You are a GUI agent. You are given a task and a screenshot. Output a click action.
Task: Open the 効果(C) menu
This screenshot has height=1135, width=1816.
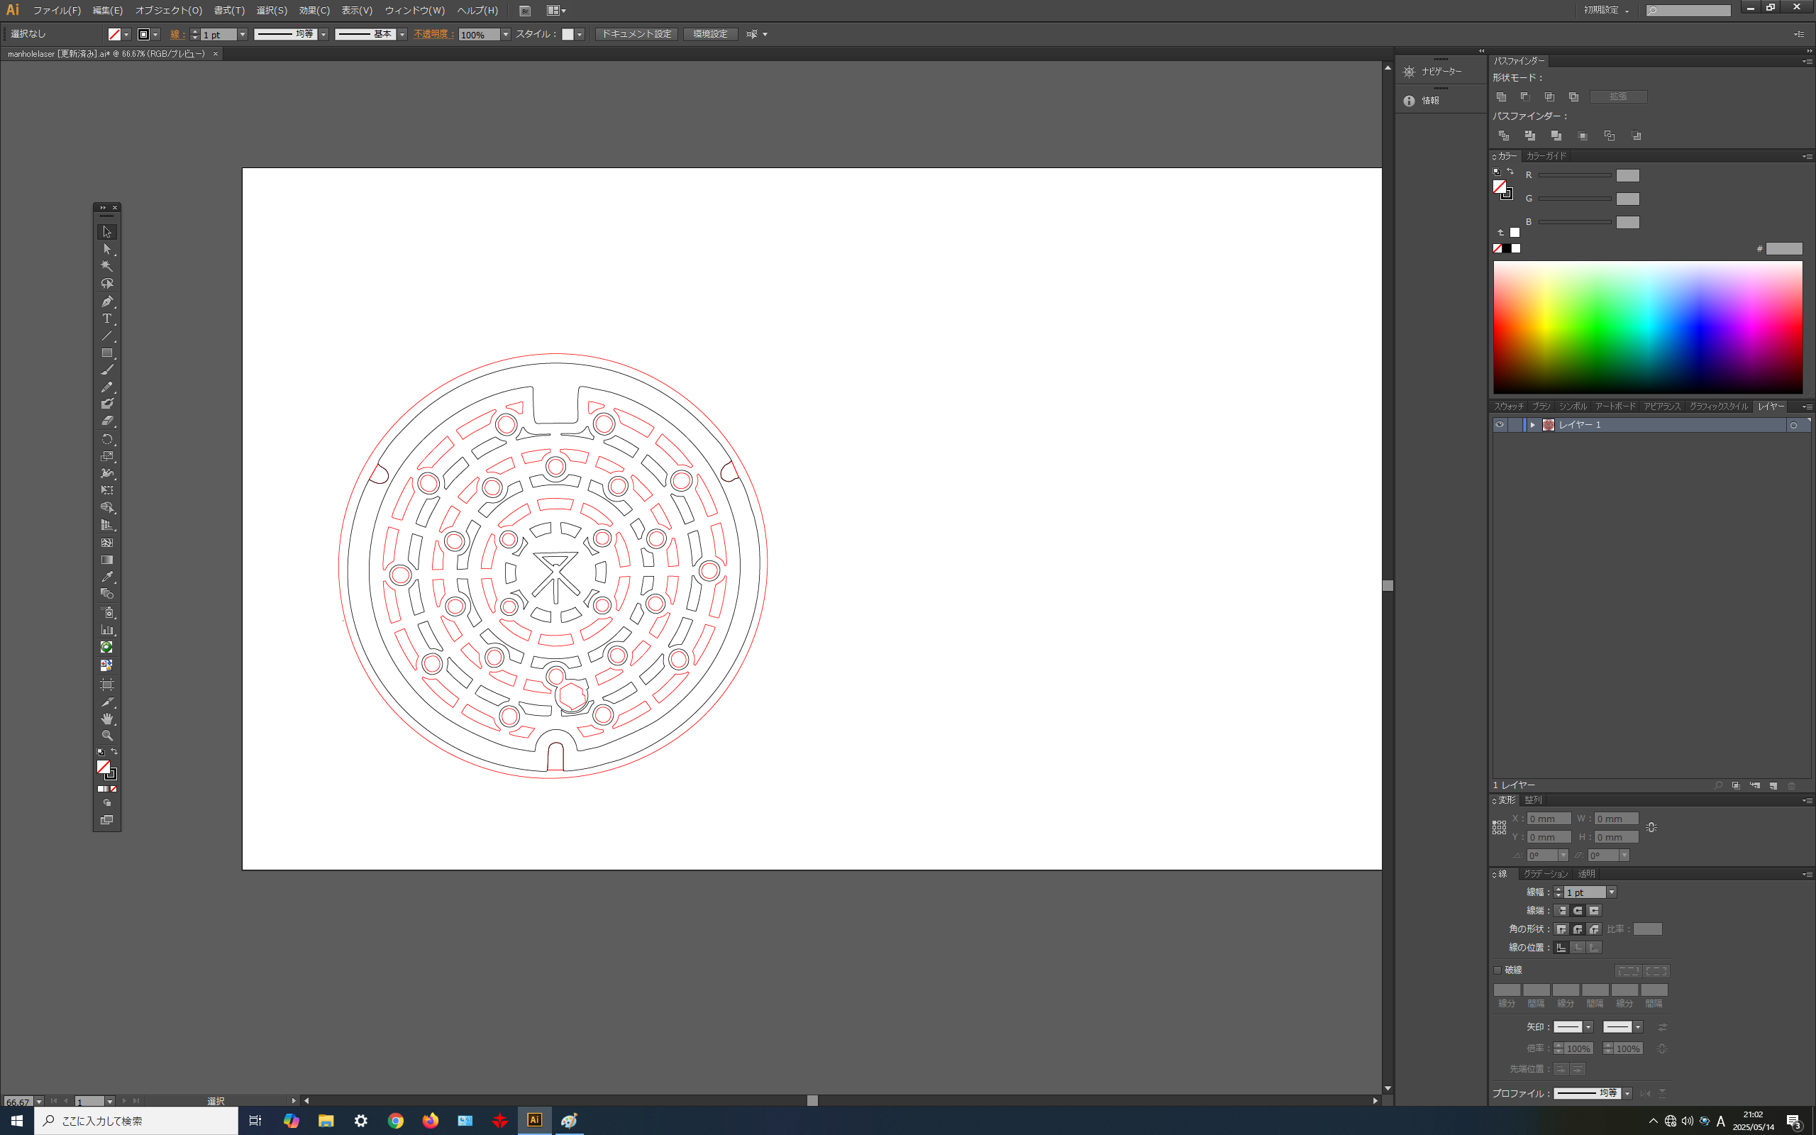tap(314, 11)
